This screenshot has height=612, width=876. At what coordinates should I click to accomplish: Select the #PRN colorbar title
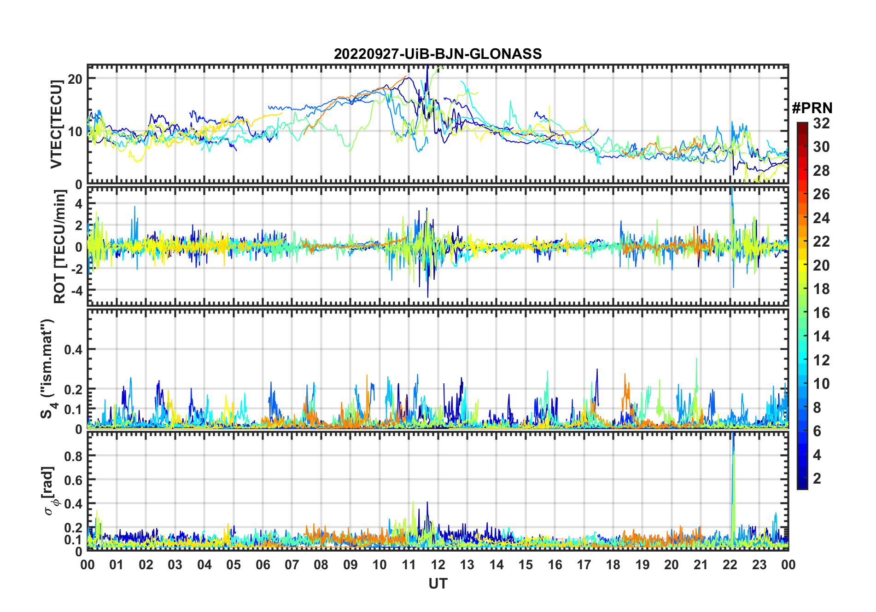[x=812, y=108]
